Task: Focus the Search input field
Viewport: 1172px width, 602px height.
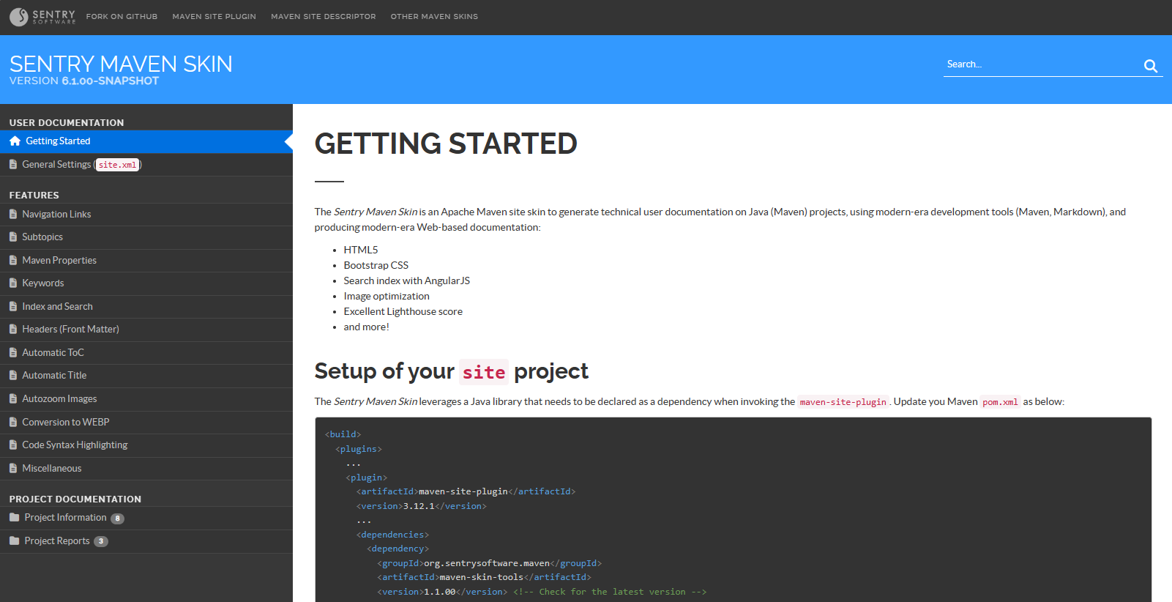Action: [1042, 64]
